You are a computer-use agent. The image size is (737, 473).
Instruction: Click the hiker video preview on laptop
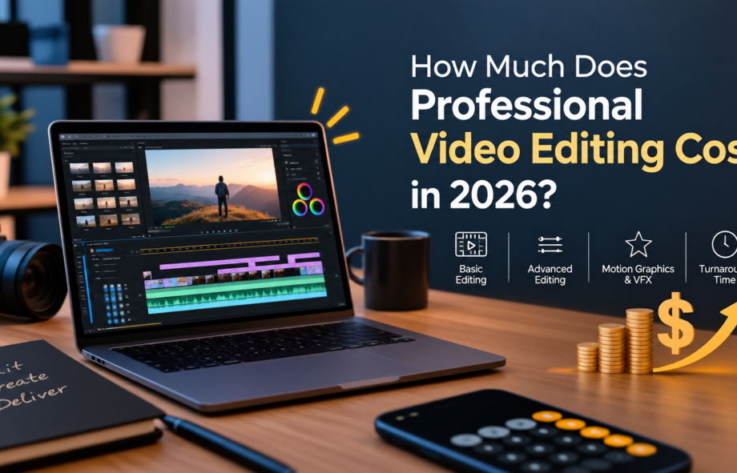213,187
